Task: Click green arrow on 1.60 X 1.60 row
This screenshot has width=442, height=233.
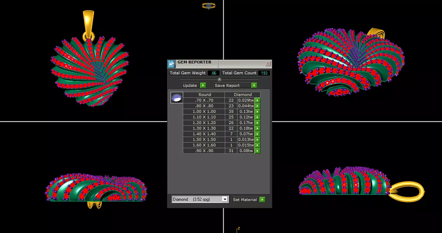Action: pos(257,145)
